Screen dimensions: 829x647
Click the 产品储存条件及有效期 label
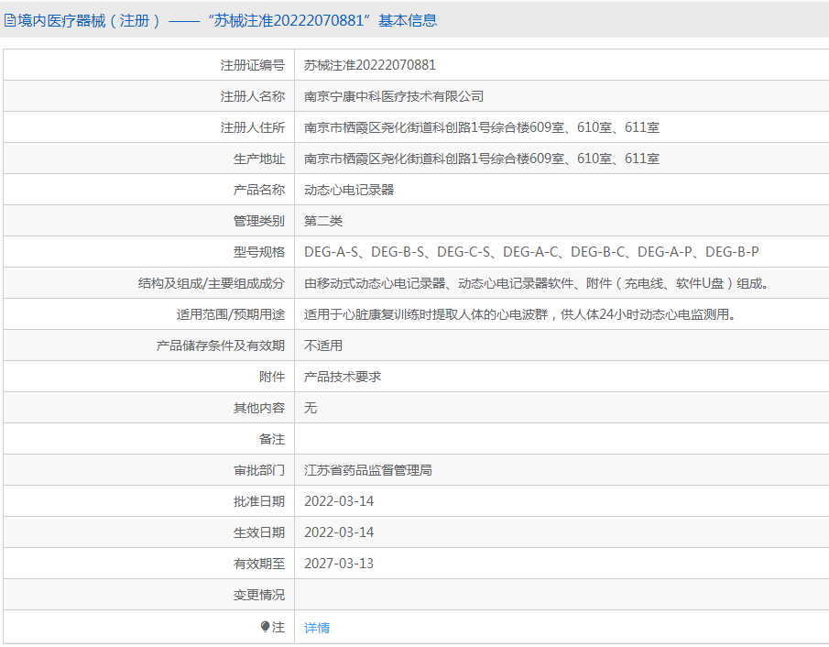(221, 346)
